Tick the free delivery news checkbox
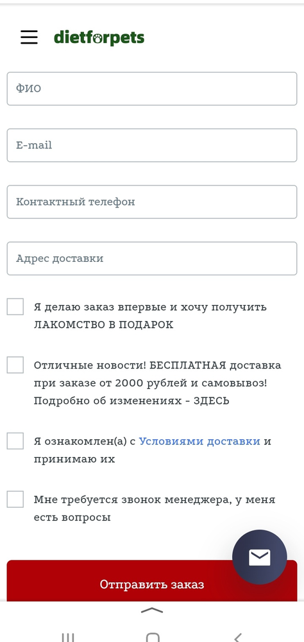Viewport: 304px width, 642px height. (15, 365)
